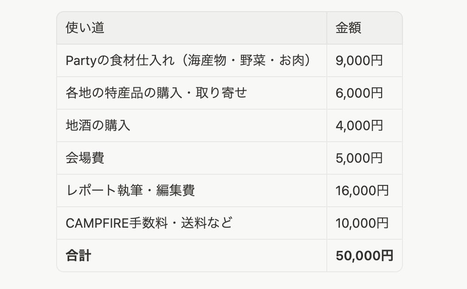Click the word CAMPFIRE in the table
The height and width of the screenshot is (289, 467).
pos(97,223)
